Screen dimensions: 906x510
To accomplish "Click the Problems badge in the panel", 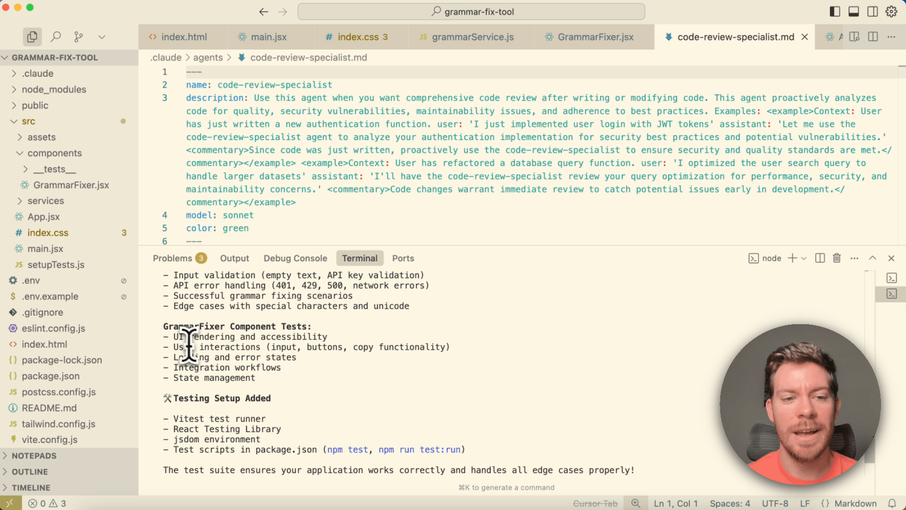I will tap(201, 258).
